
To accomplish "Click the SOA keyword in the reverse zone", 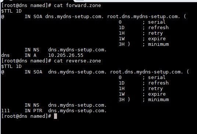I will (38, 72).
